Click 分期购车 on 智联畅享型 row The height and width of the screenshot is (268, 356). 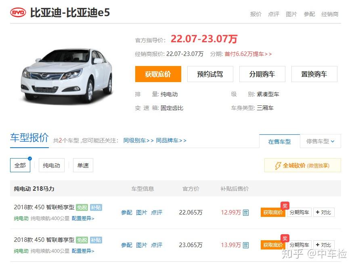coord(299,212)
